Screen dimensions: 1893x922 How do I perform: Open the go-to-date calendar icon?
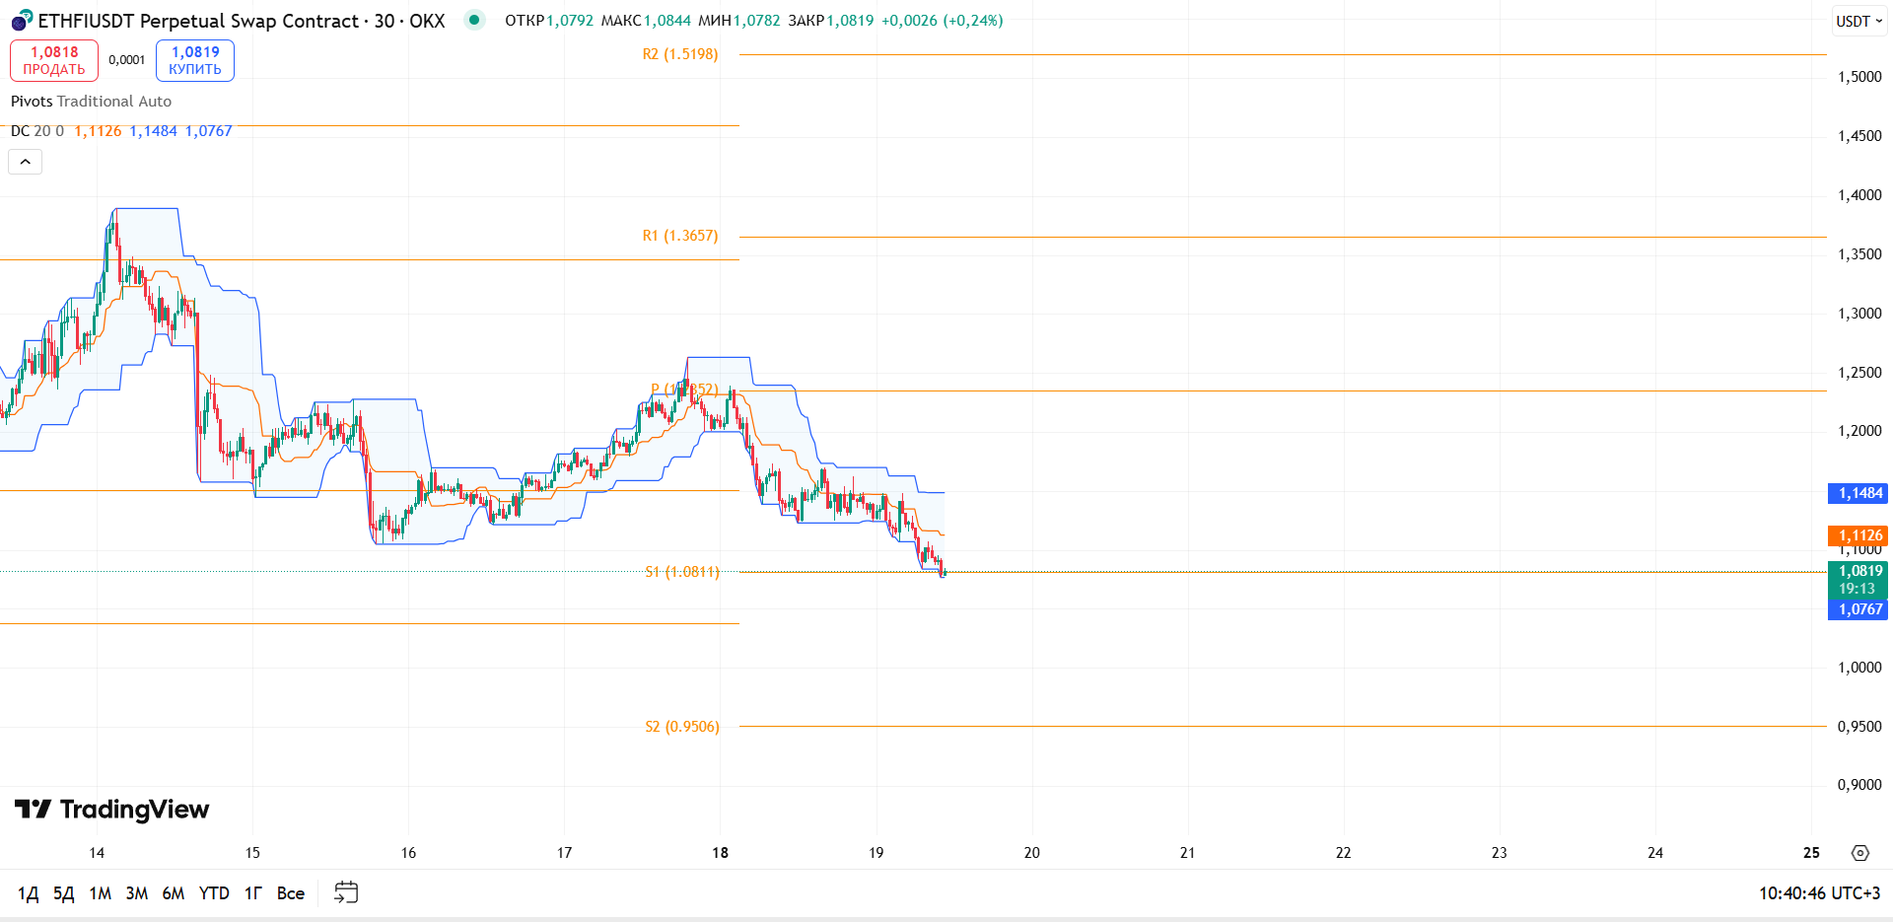[x=346, y=892]
